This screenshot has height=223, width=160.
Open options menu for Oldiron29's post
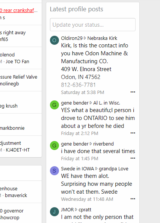coord(133,92)
